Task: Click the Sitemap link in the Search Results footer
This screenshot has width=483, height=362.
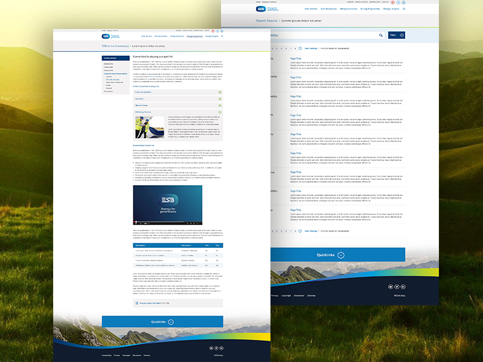Action: click(x=311, y=296)
